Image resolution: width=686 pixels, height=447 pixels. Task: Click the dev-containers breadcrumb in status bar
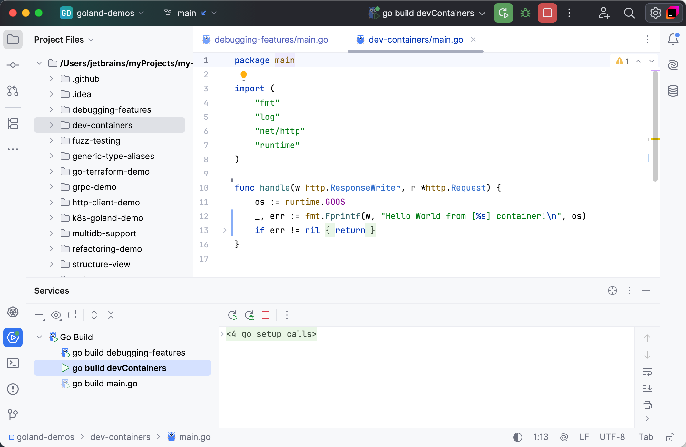[x=120, y=437]
